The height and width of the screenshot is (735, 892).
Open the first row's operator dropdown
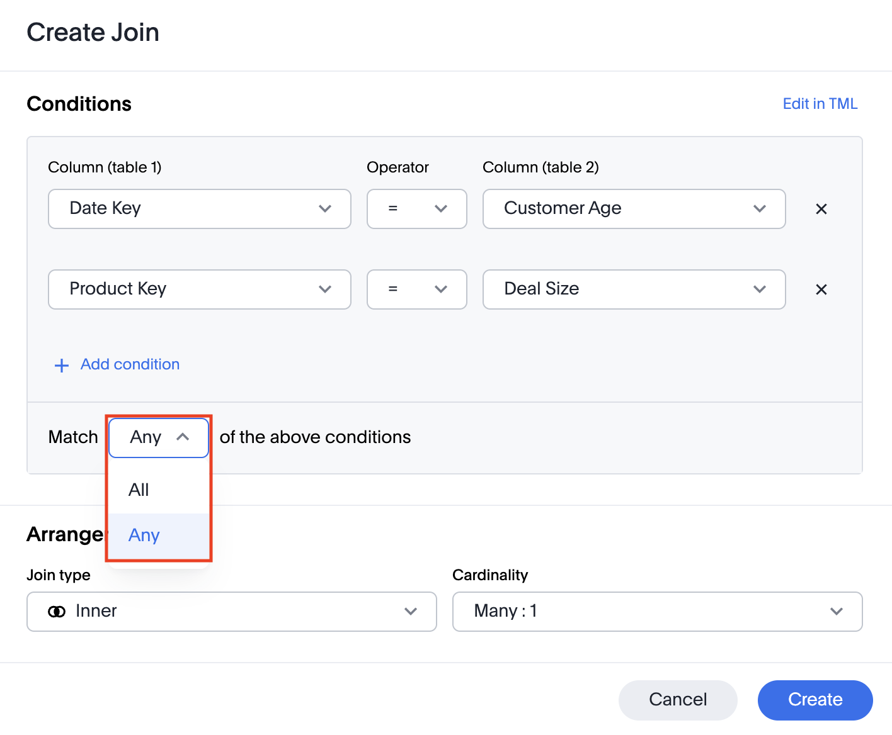coord(416,209)
